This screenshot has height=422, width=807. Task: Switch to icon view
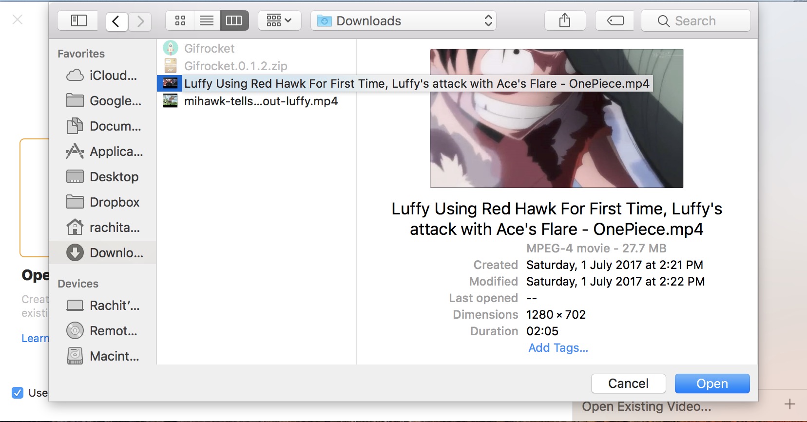tap(180, 20)
